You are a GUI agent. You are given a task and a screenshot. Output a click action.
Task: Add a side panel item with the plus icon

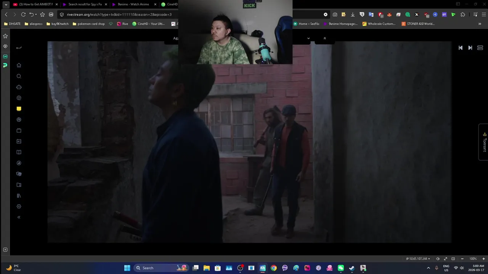coord(5,250)
